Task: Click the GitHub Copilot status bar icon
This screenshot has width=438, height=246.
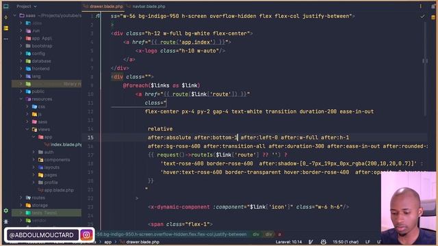Action: click(x=323, y=242)
